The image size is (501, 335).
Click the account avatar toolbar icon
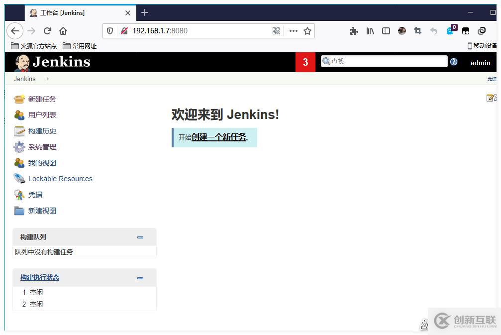(402, 31)
